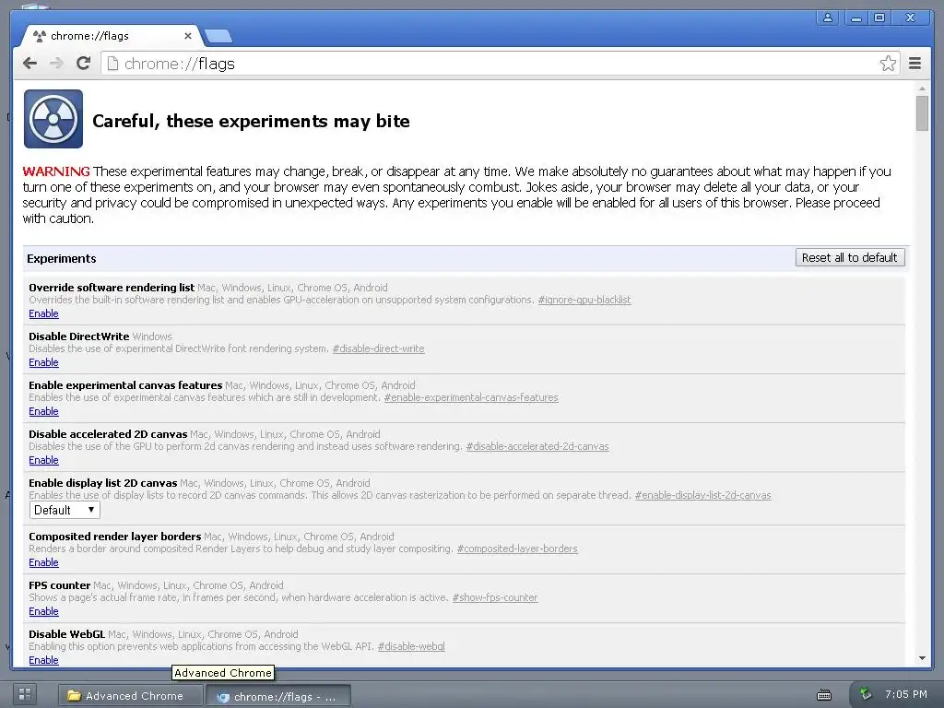Click the radiation hazard flags icon

pos(53,119)
